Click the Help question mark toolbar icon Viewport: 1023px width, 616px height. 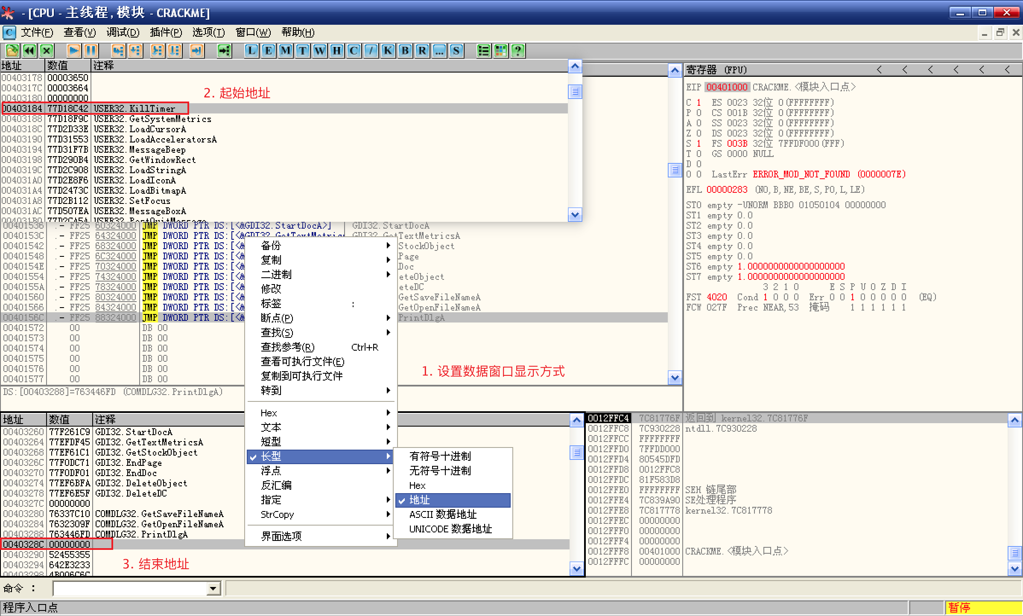[x=518, y=51]
